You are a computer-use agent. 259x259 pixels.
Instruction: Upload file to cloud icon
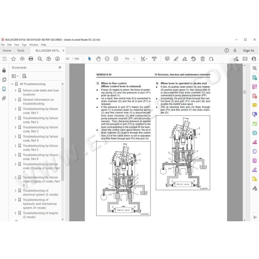[x=22, y=59]
